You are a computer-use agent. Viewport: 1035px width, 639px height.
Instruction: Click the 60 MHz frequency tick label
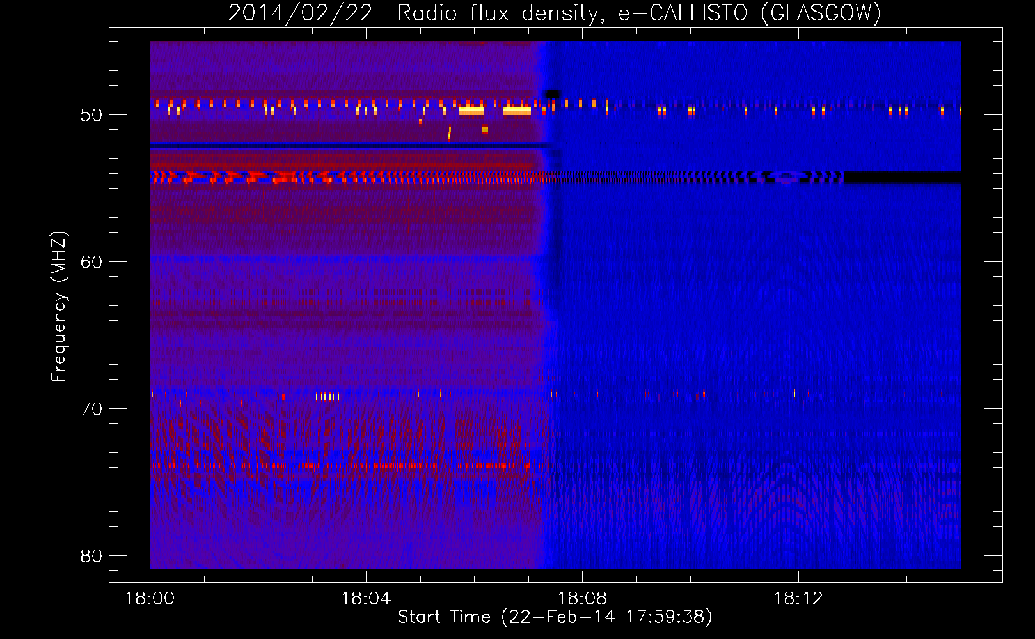[x=91, y=262]
